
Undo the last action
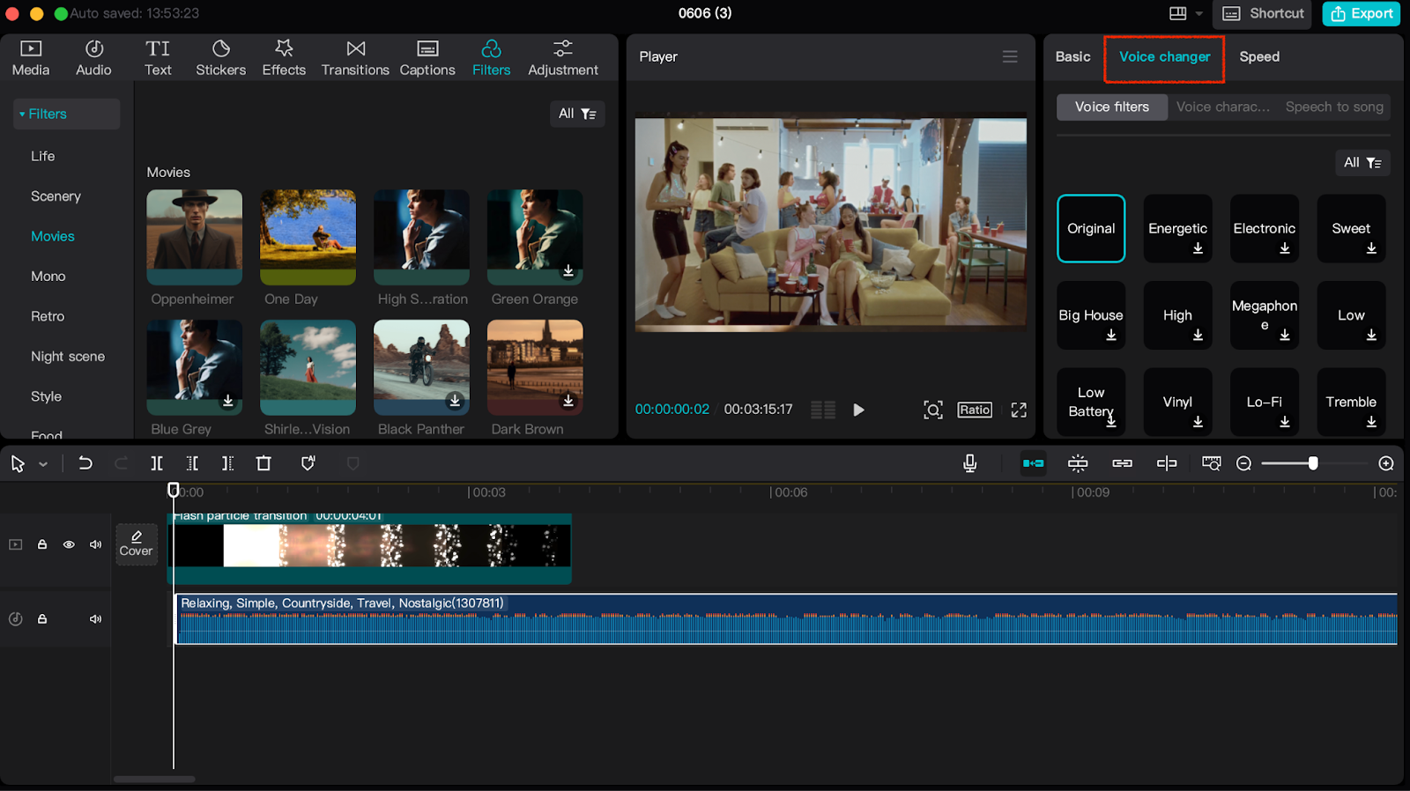(x=85, y=463)
